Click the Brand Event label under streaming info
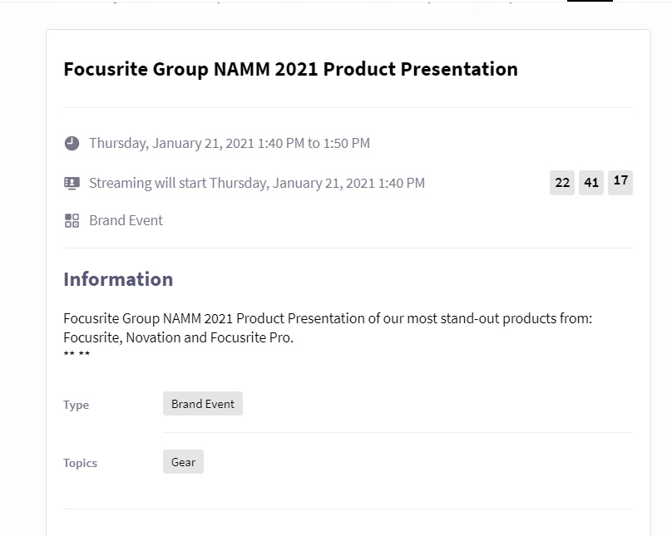The image size is (672, 536). 126,220
